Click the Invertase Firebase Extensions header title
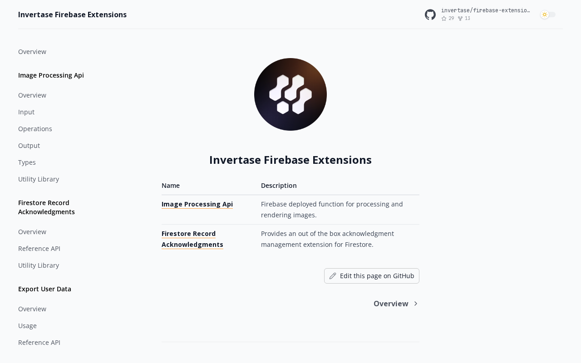 coord(72,15)
